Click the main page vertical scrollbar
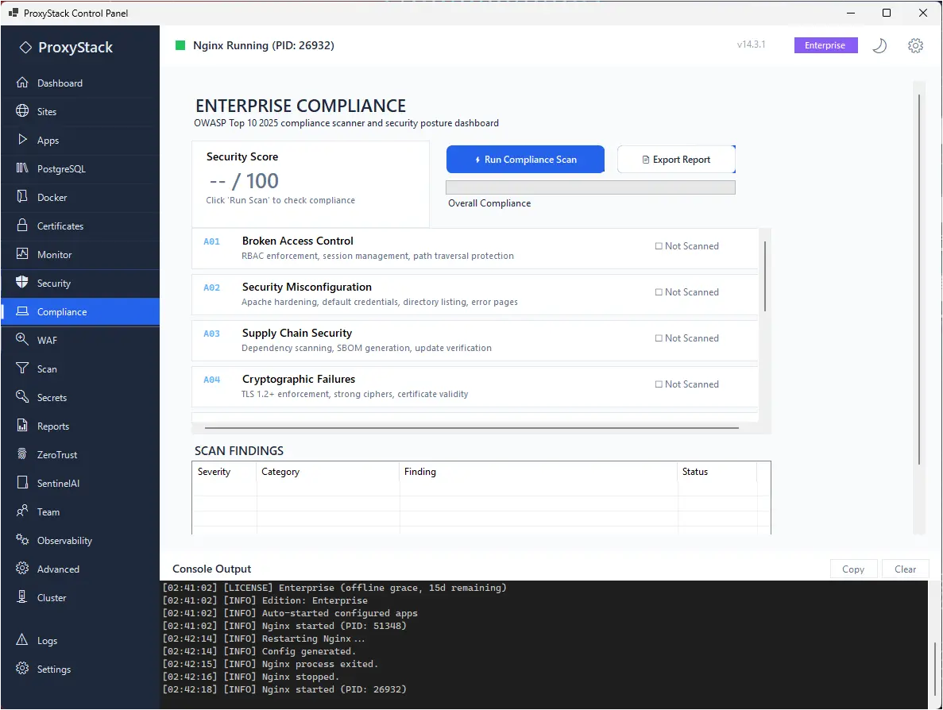The height and width of the screenshot is (710, 943). point(918,279)
